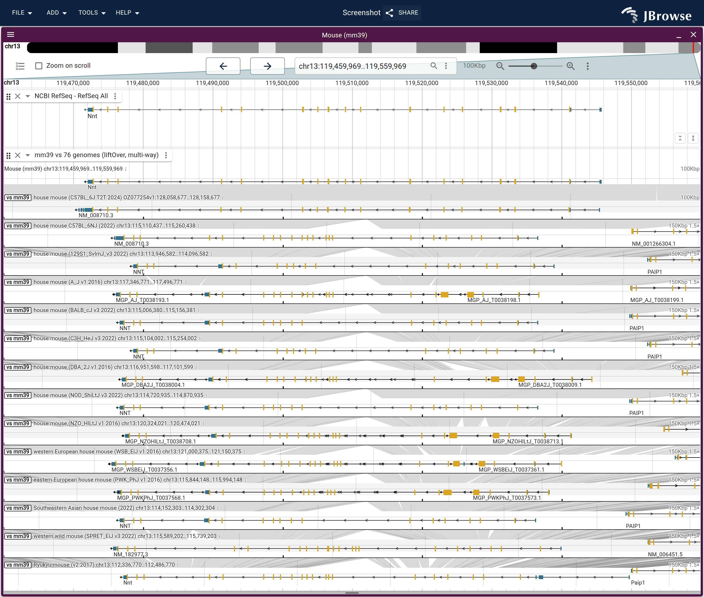Click the zoom in magnifier icon
Image resolution: width=704 pixels, height=597 pixels.
coord(571,66)
